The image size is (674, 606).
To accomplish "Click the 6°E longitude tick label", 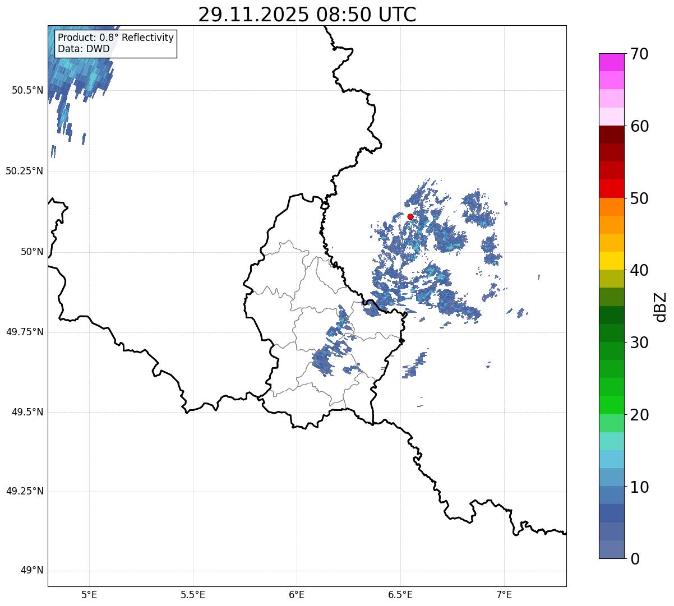I will coord(297,594).
